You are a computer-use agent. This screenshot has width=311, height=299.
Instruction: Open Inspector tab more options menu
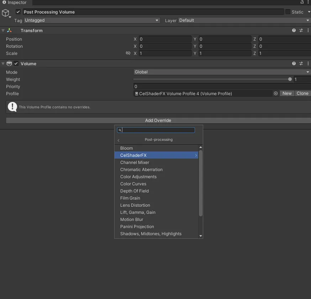pyautogui.click(x=308, y=2)
